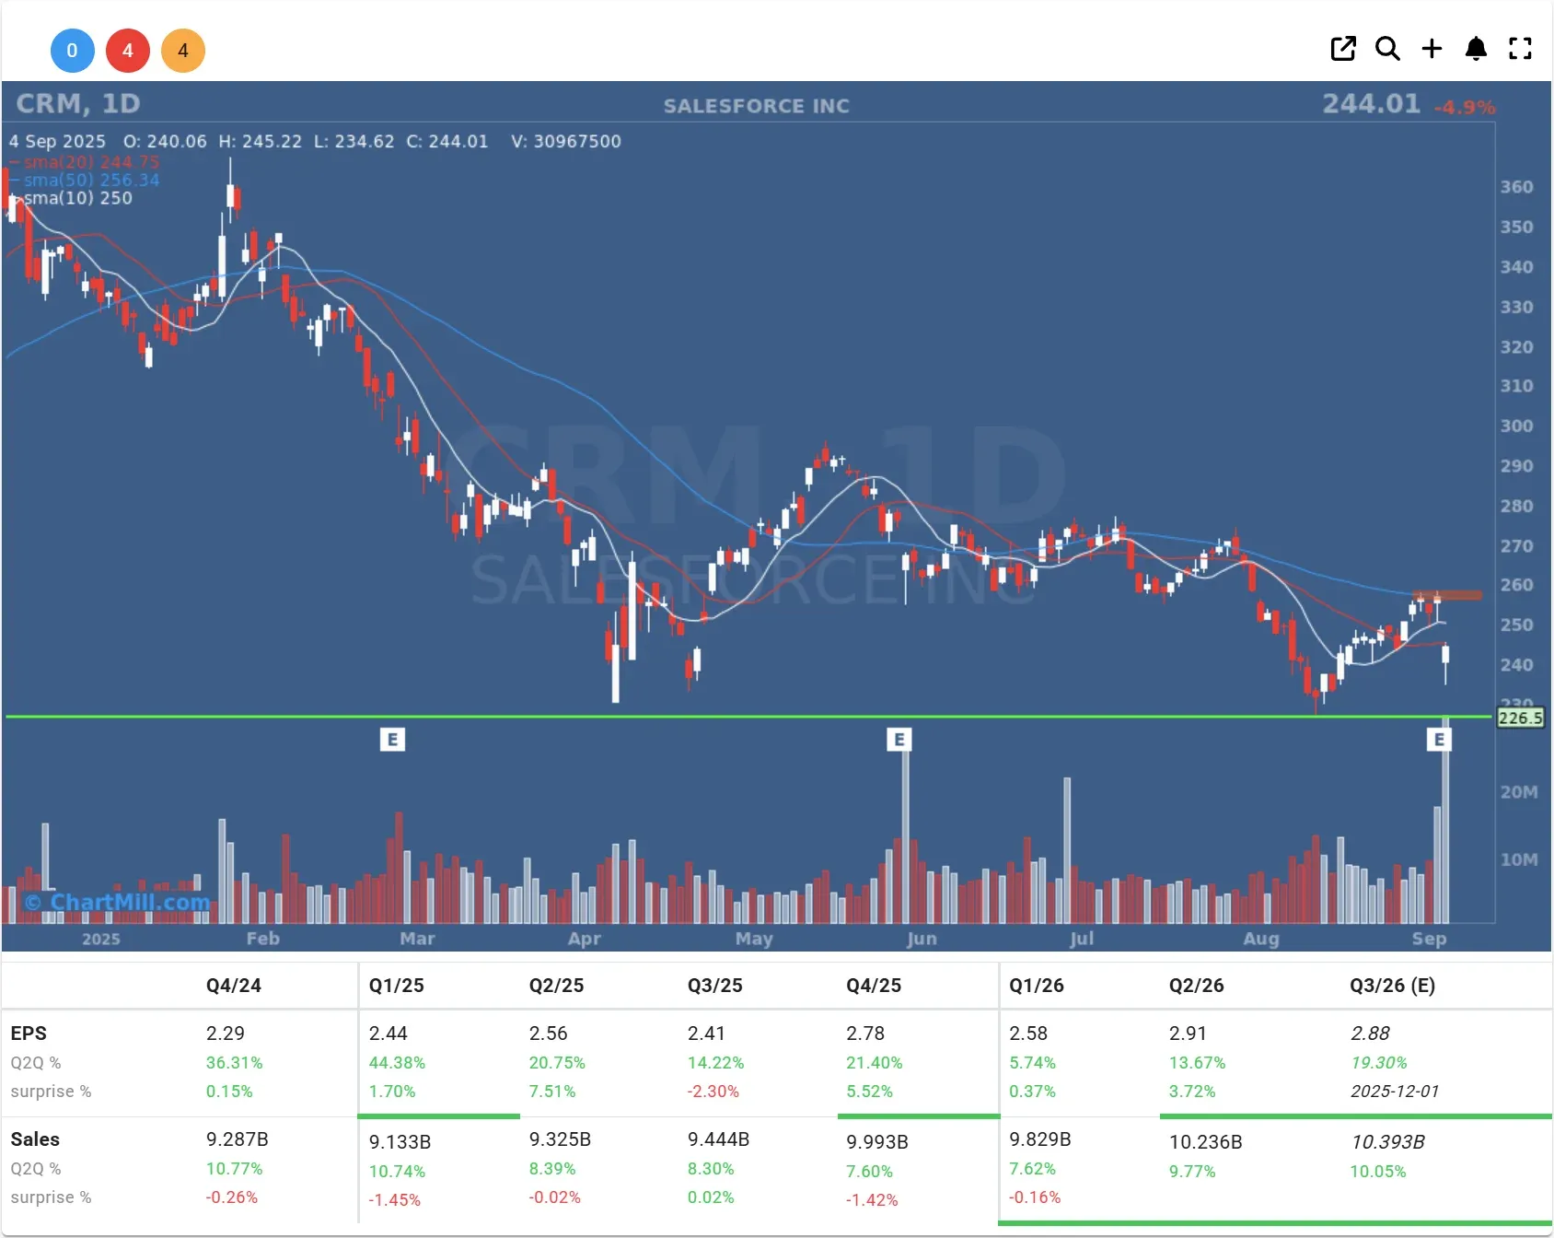This screenshot has height=1238, width=1554.
Task: Click Sales value 9.325B
Action: [561, 1139]
